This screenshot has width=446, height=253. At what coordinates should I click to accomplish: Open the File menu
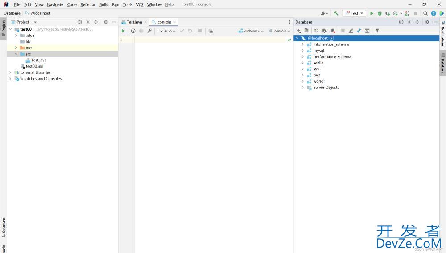tap(17, 4)
